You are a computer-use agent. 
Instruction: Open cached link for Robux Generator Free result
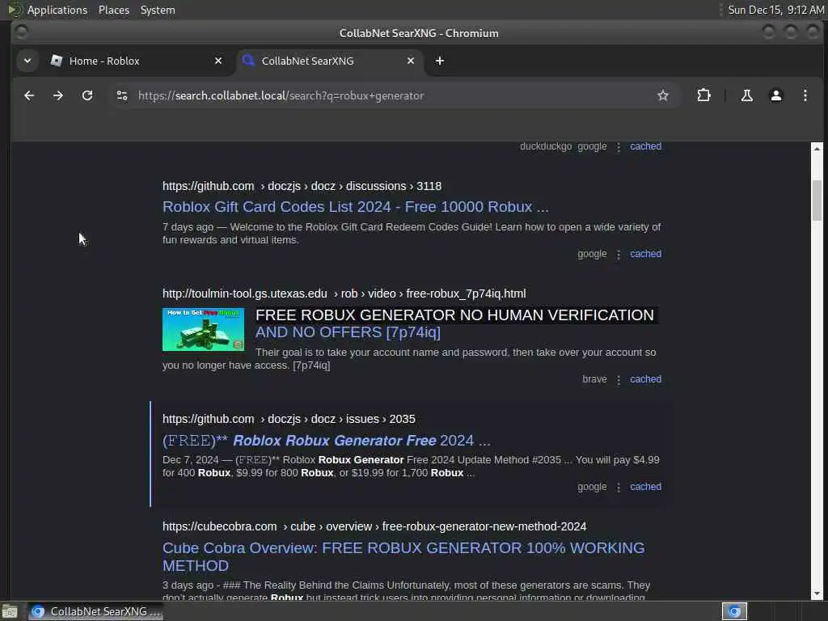(x=645, y=487)
